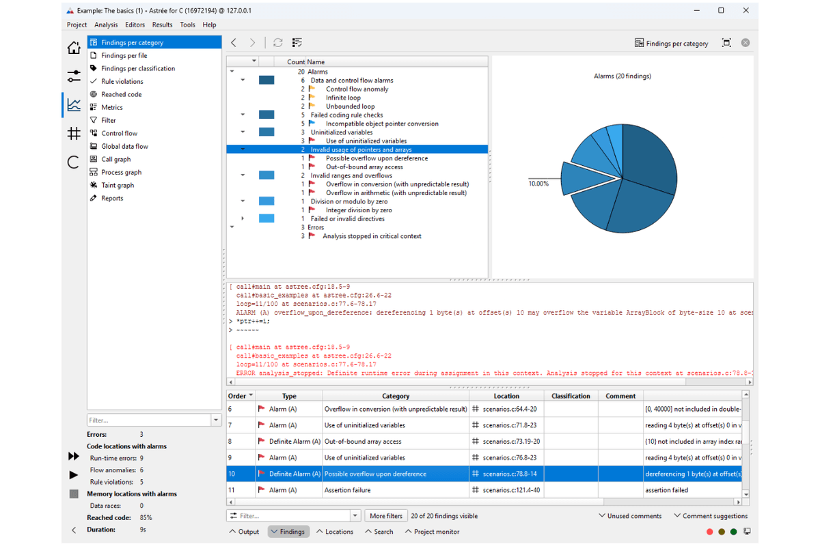Toggle the Project monitor panel
This screenshot has width=820, height=546.
[x=432, y=532]
